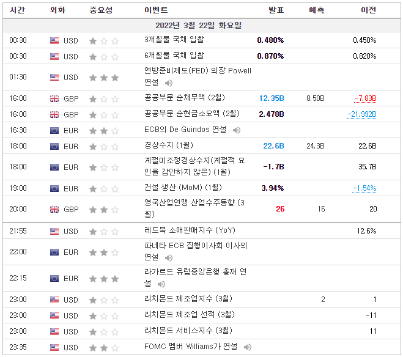This screenshot has height=357, width=403.
Task: Click US flag in 레드북 소매판매지수 row
Action: point(54,232)
